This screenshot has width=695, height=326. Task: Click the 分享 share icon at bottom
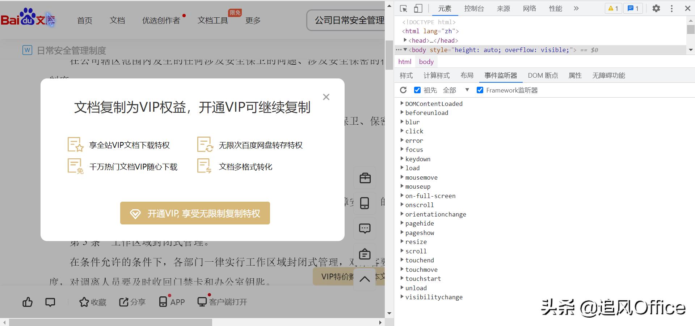[x=132, y=302]
